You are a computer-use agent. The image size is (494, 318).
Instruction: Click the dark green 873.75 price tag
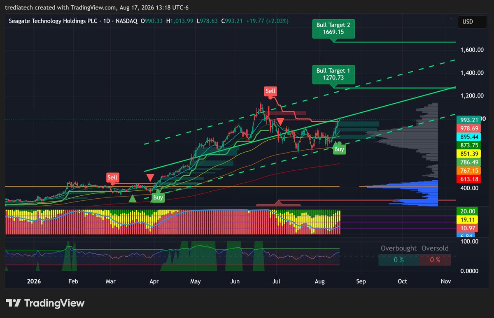(468, 145)
